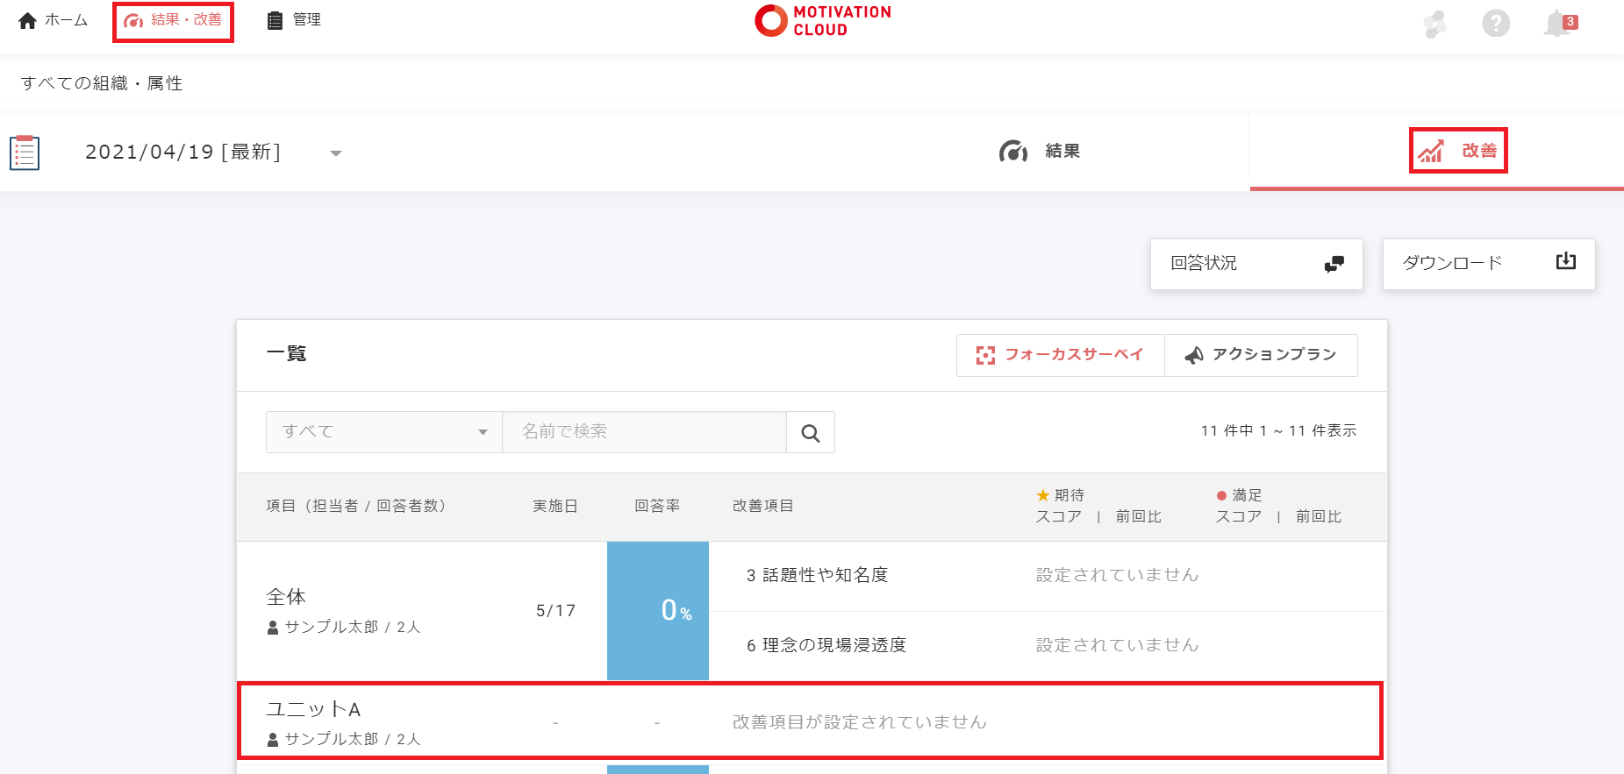Open the notification bell with badge

click(x=1558, y=24)
